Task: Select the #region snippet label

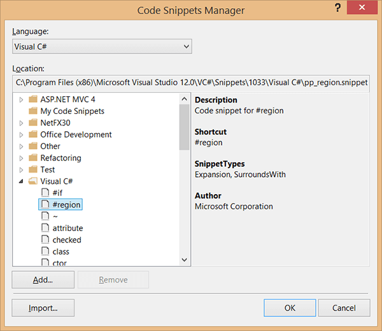Action: coord(66,204)
